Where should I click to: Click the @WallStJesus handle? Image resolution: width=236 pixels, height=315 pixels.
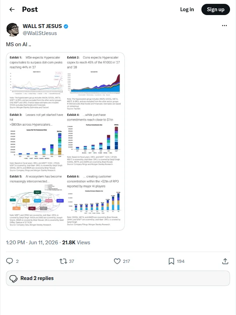click(x=40, y=33)
